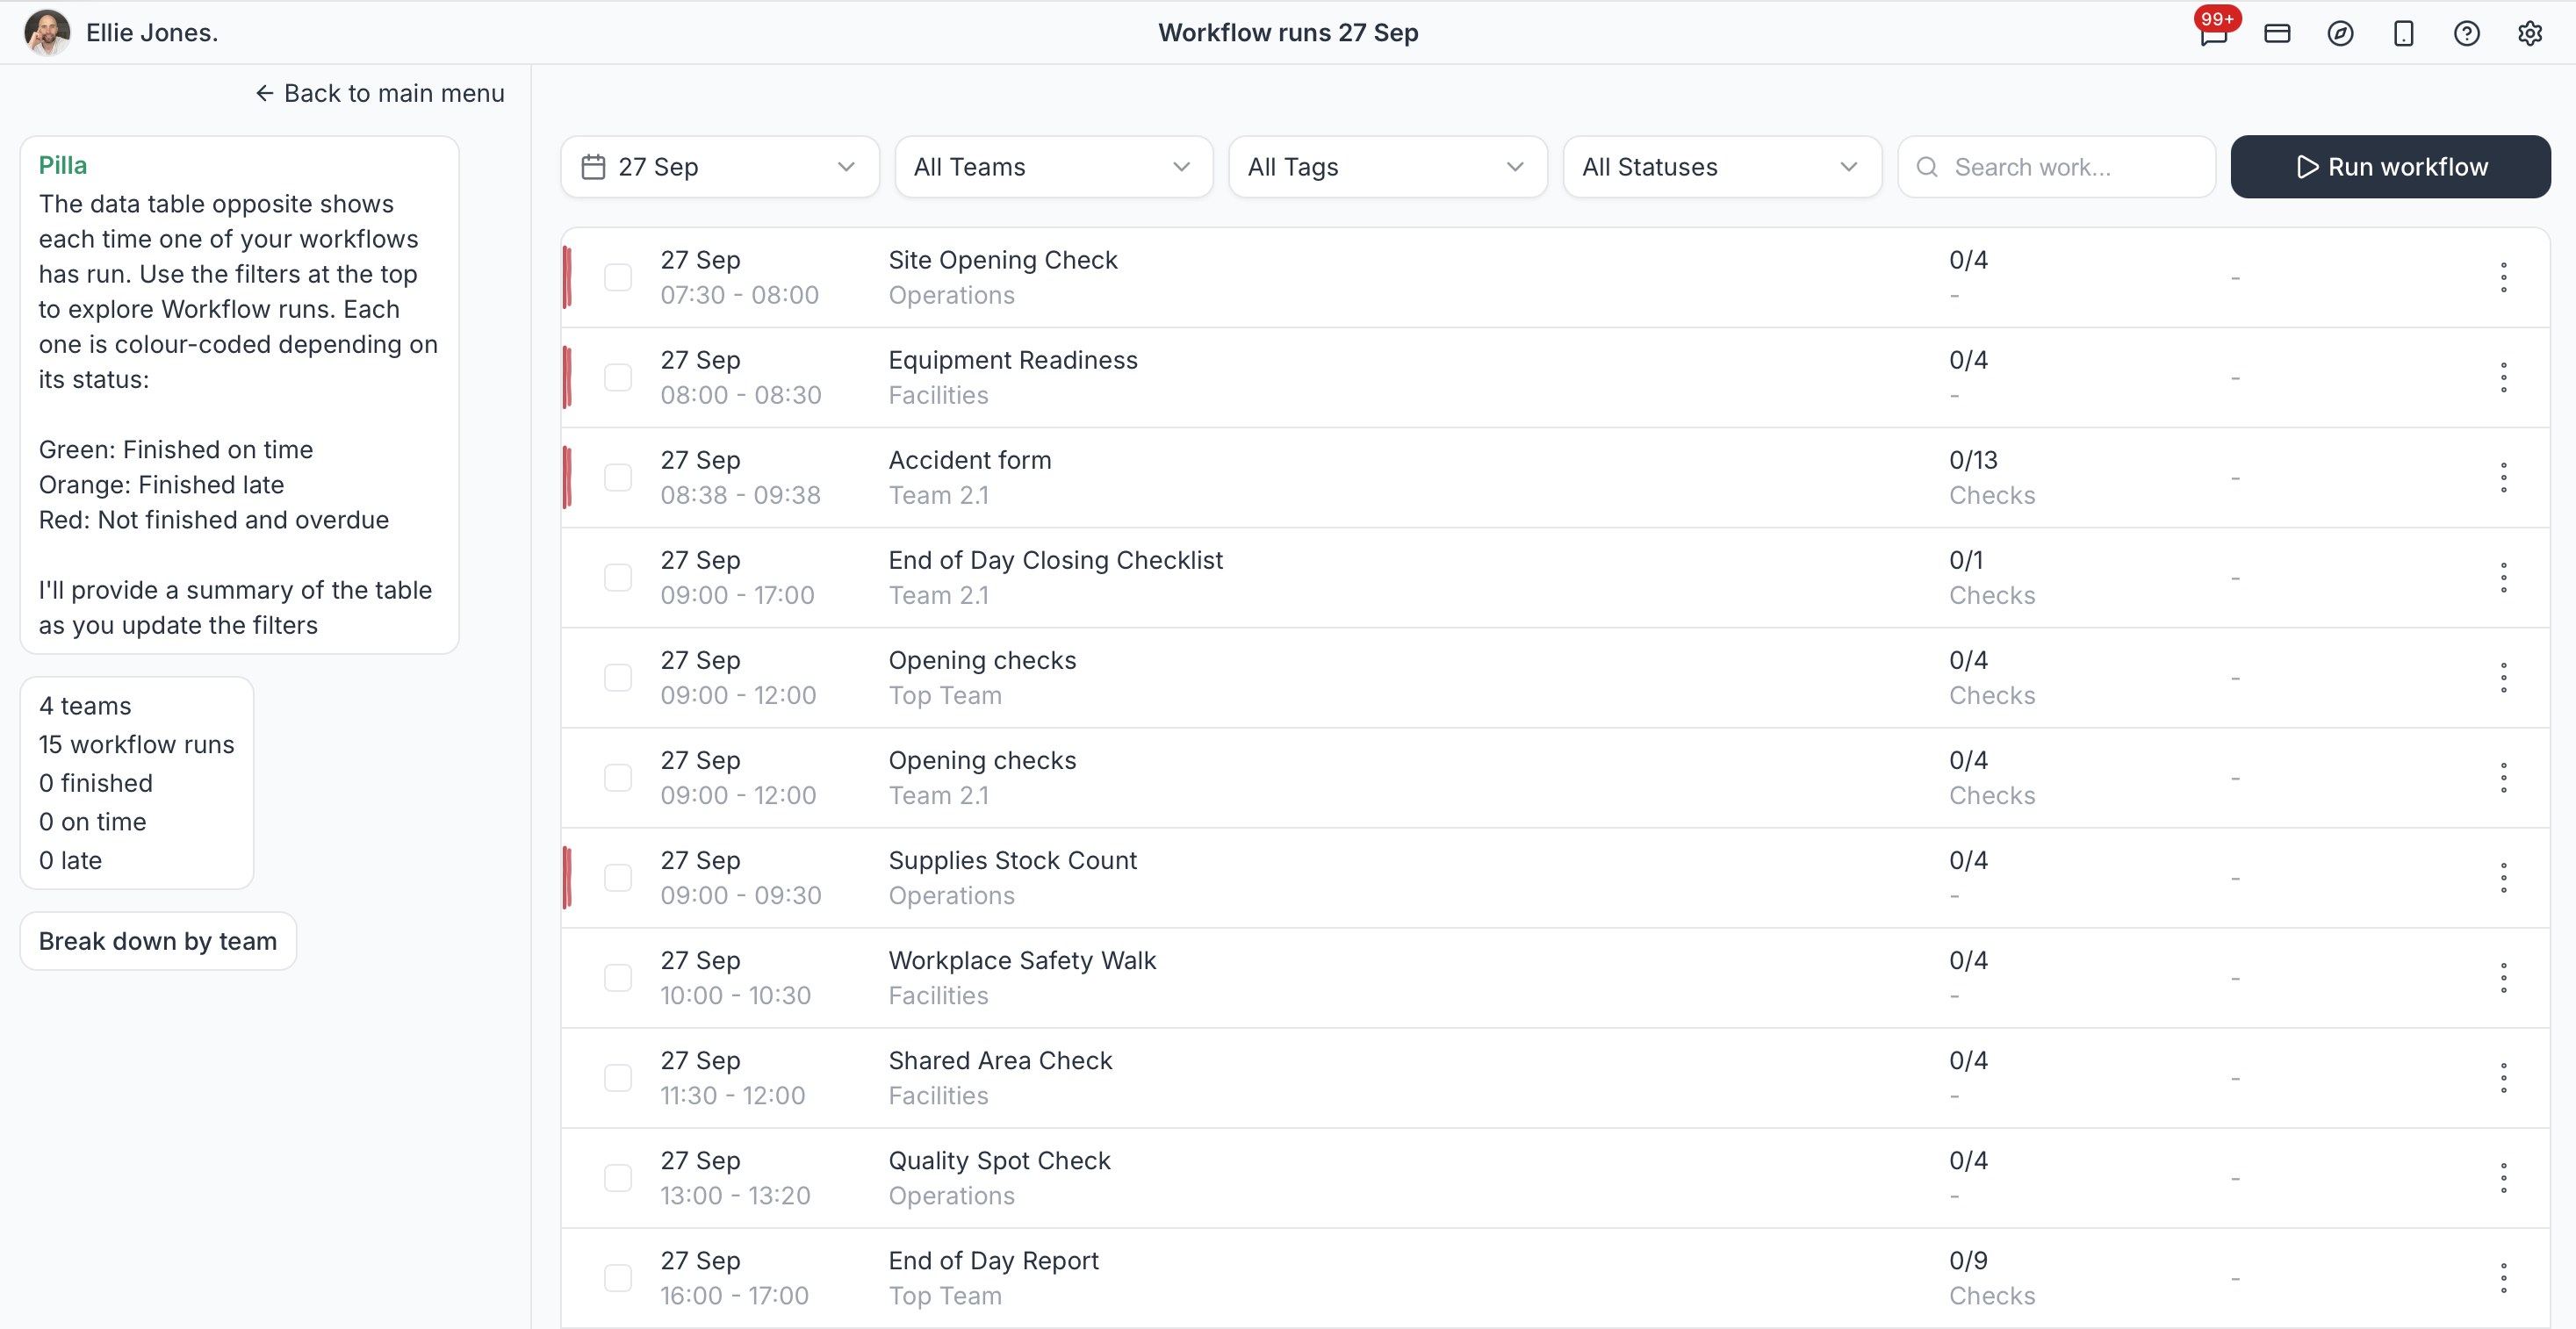Tick the Equipment Readiness row checkbox
The image size is (2576, 1329).
pos(618,377)
